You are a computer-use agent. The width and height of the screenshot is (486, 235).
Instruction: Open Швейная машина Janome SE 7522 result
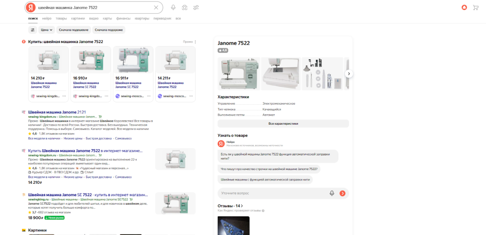[x=88, y=195]
